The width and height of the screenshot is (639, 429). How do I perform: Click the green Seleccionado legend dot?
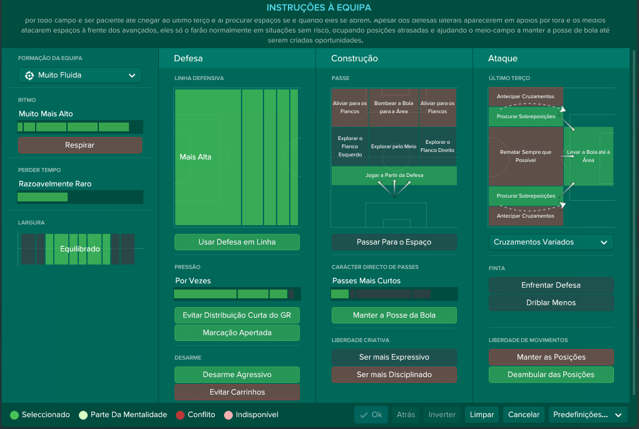point(14,415)
